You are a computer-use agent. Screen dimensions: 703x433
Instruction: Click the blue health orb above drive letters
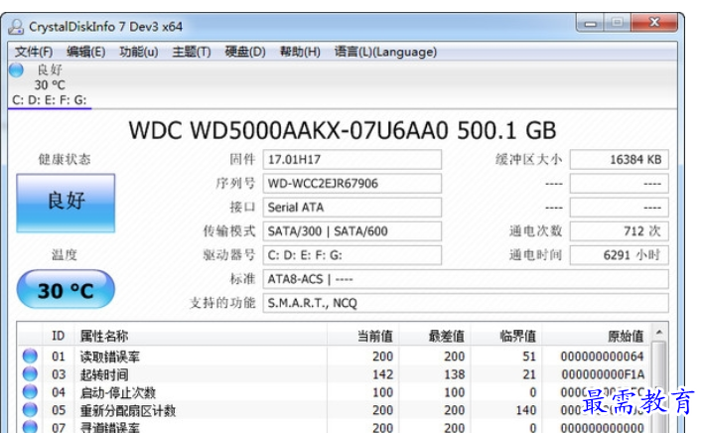click(17, 70)
